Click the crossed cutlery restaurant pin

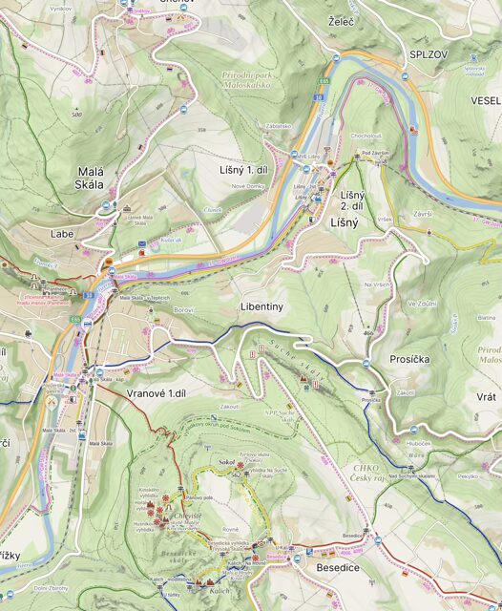(x=51, y=402)
